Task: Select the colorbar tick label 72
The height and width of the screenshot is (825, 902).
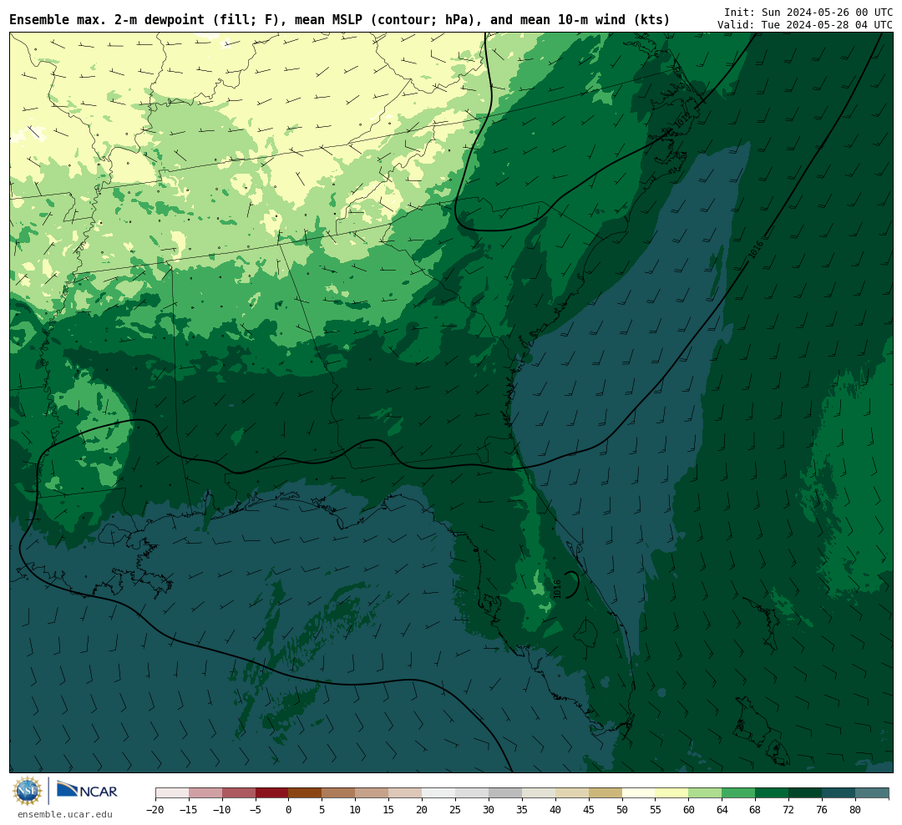Action: 788,809
